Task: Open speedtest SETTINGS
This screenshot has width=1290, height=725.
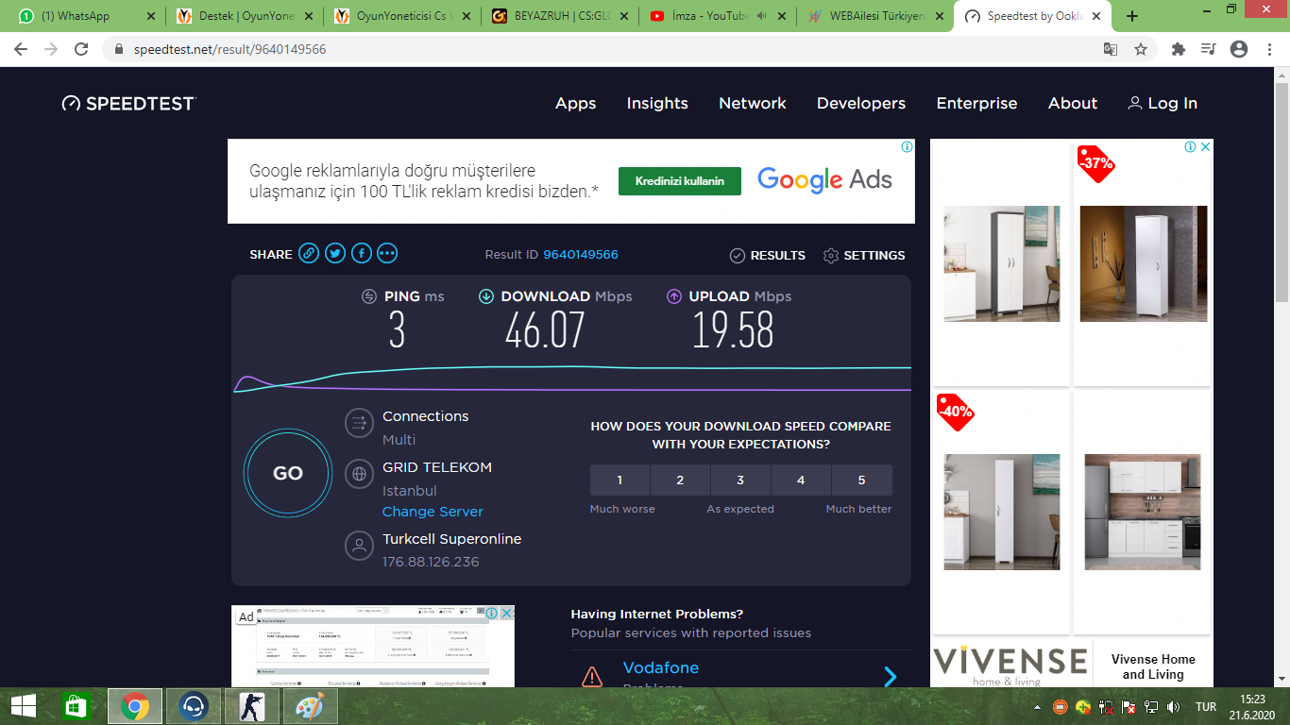Action: pyautogui.click(x=864, y=256)
